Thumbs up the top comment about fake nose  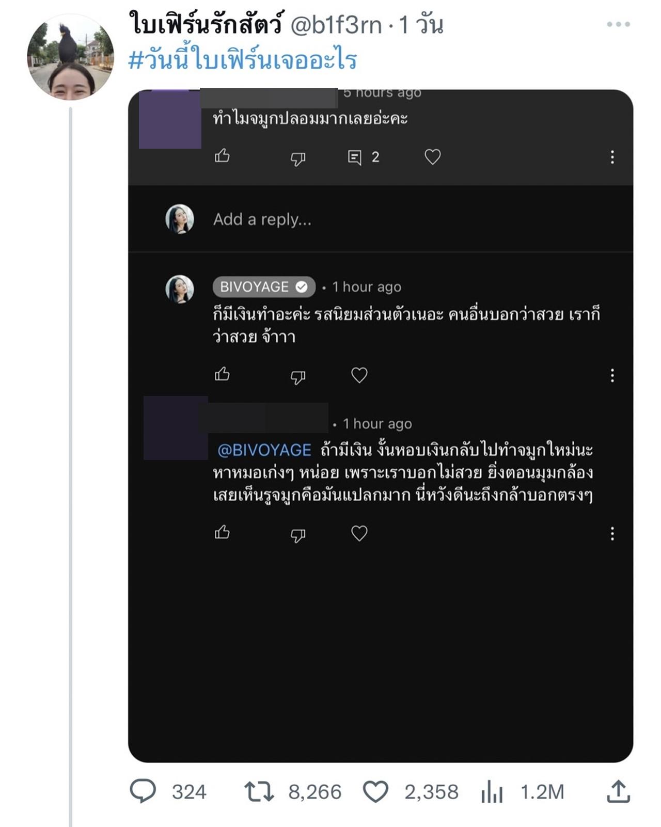(x=222, y=156)
